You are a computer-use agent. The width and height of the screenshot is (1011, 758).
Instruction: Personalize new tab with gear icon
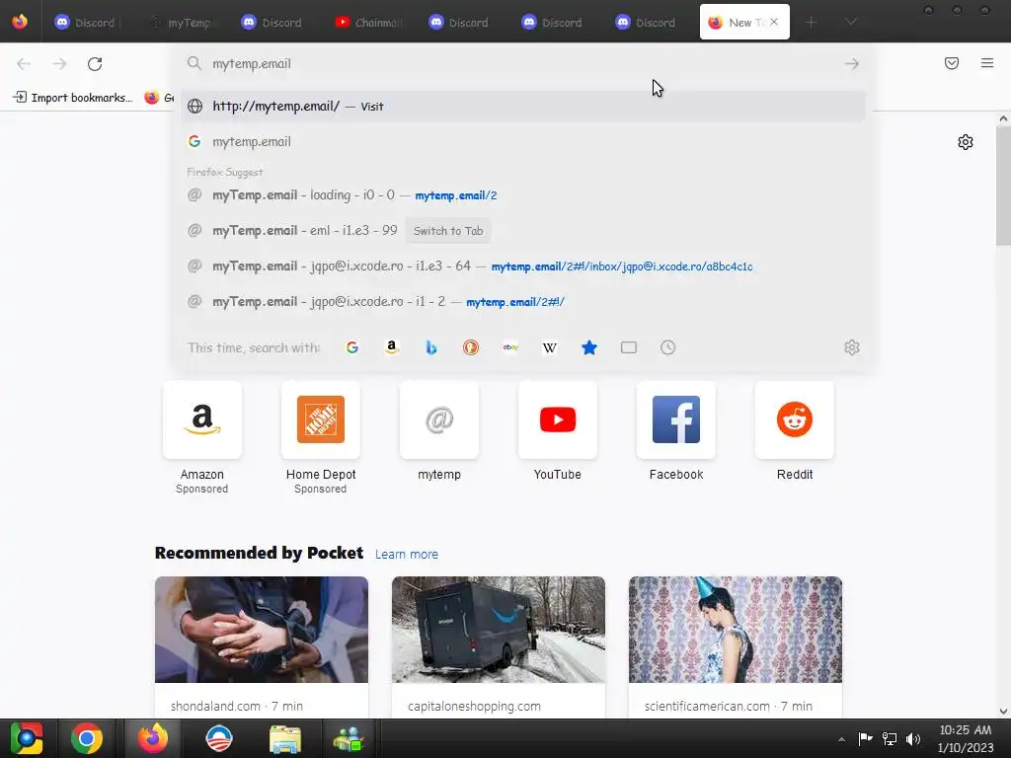966,142
